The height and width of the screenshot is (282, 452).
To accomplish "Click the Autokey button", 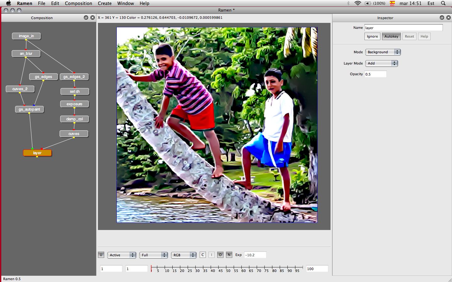I will [391, 36].
